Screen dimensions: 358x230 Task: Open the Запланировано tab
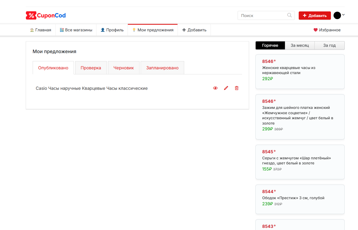point(162,68)
